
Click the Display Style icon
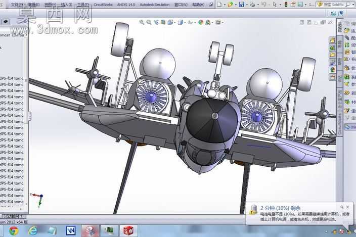coord(180,22)
